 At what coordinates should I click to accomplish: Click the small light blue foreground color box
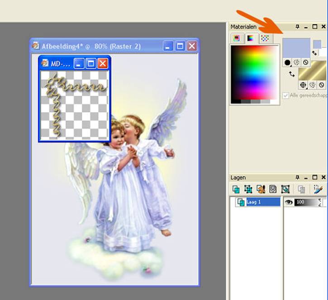(x=317, y=44)
